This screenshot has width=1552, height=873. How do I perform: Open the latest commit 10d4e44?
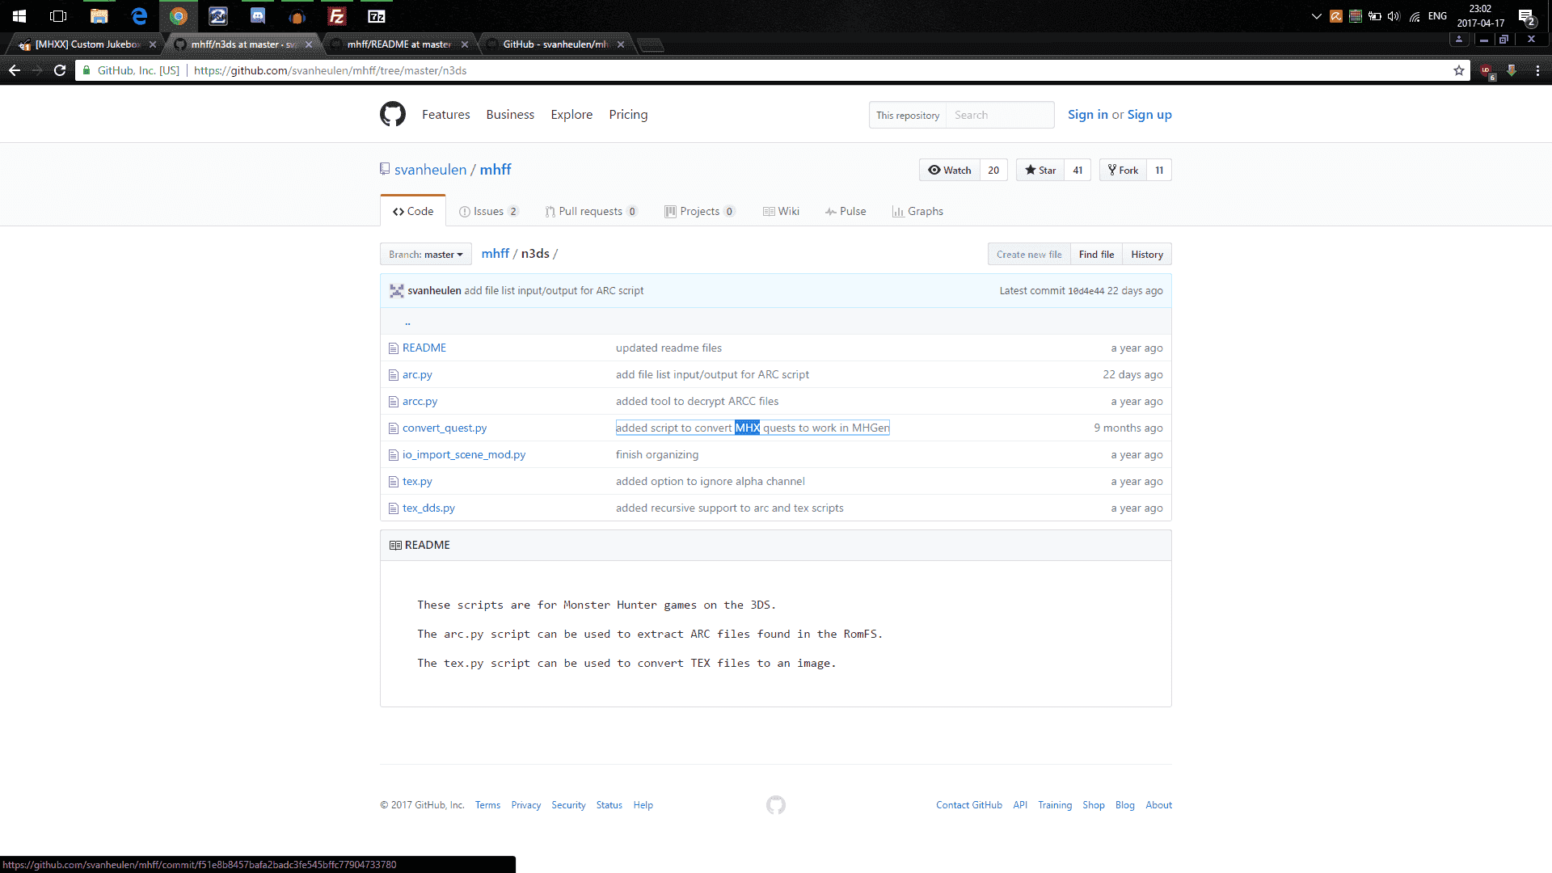(1086, 291)
